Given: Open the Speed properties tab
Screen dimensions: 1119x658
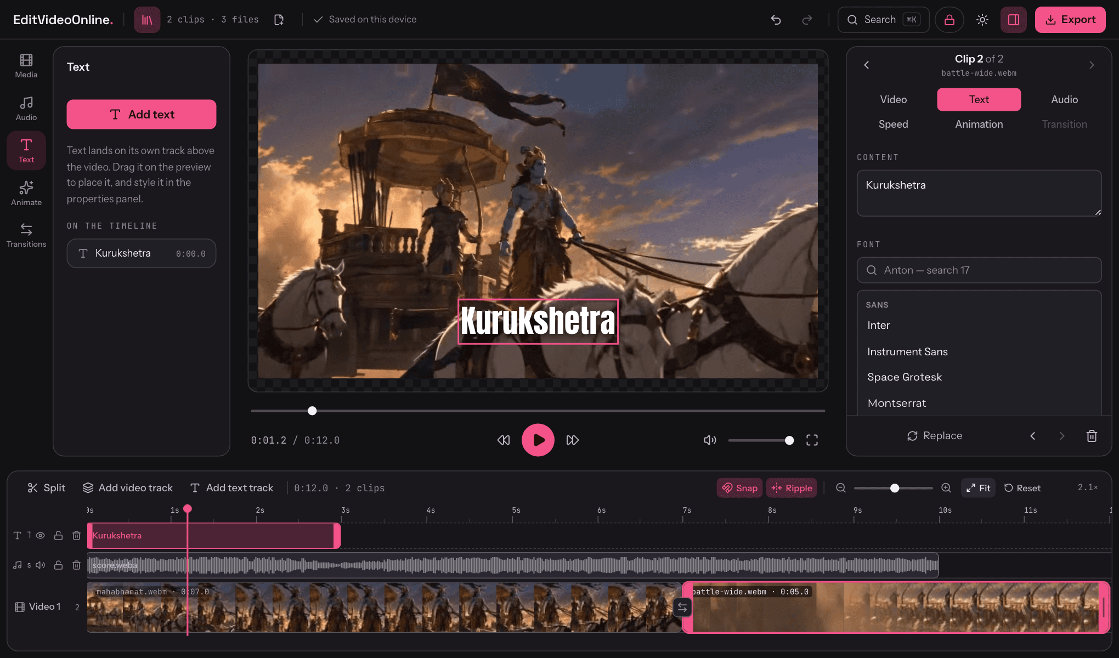Looking at the screenshot, I should click(893, 124).
